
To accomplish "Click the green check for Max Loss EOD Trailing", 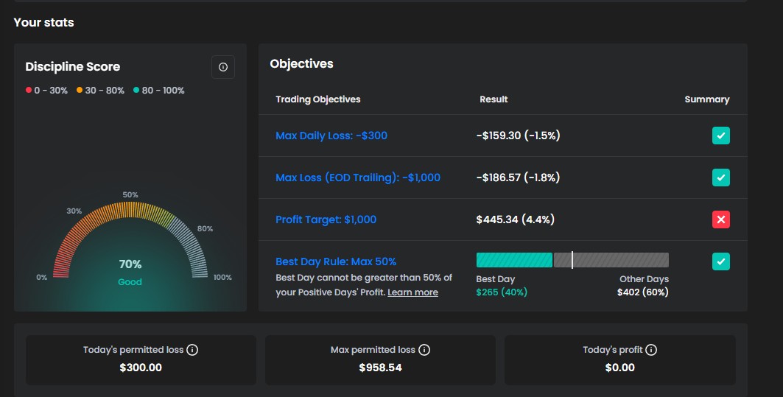I will (720, 178).
